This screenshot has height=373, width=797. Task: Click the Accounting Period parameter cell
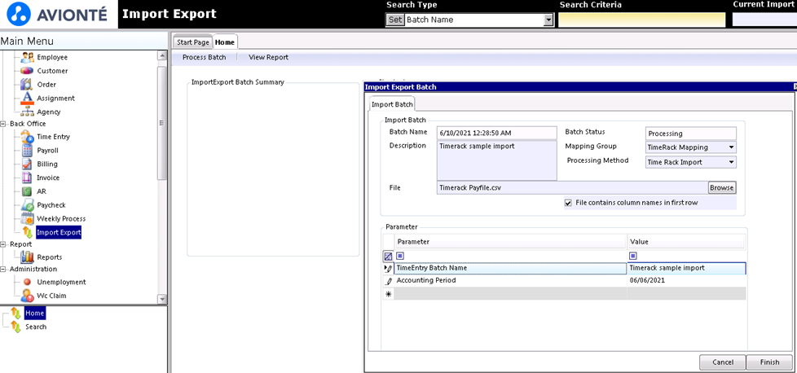pos(510,280)
